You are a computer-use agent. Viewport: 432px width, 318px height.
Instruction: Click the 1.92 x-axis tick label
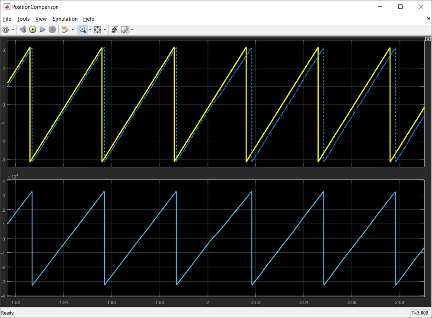tap(16, 302)
